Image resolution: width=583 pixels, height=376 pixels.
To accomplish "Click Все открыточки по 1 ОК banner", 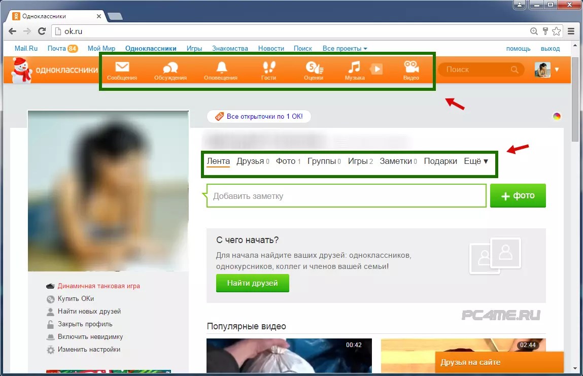I will click(x=259, y=116).
